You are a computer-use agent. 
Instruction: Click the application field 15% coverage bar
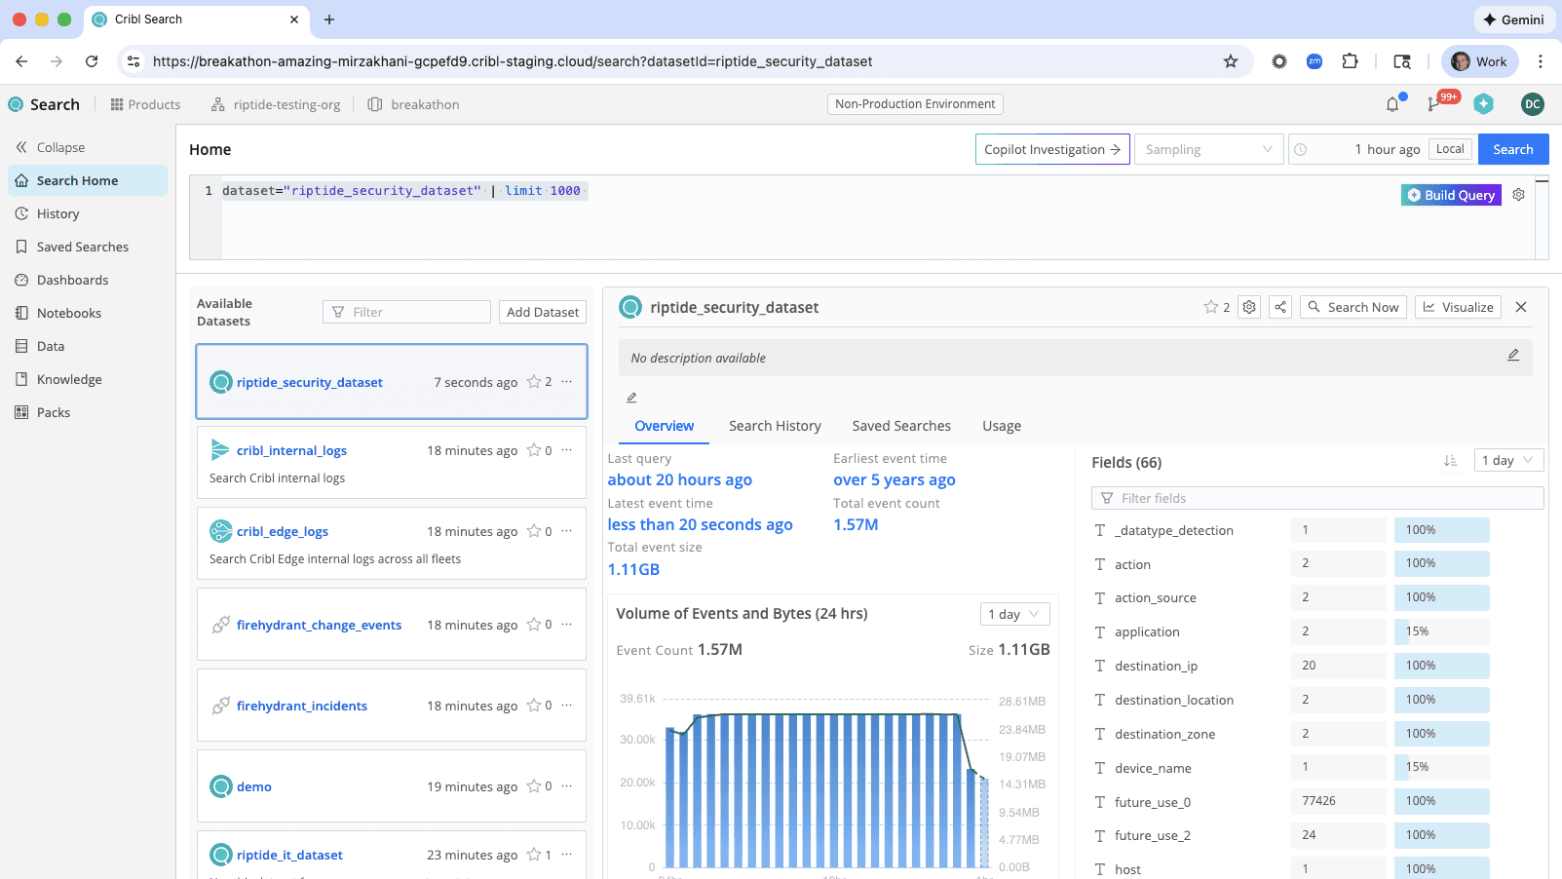(x=1440, y=631)
